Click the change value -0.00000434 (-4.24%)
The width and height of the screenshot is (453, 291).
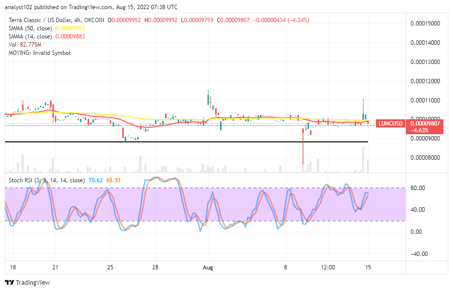click(x=281, y=20)
